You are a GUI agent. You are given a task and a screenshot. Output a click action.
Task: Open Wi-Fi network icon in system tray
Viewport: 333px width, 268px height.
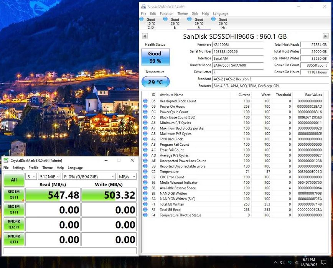[x=297, y=263]
